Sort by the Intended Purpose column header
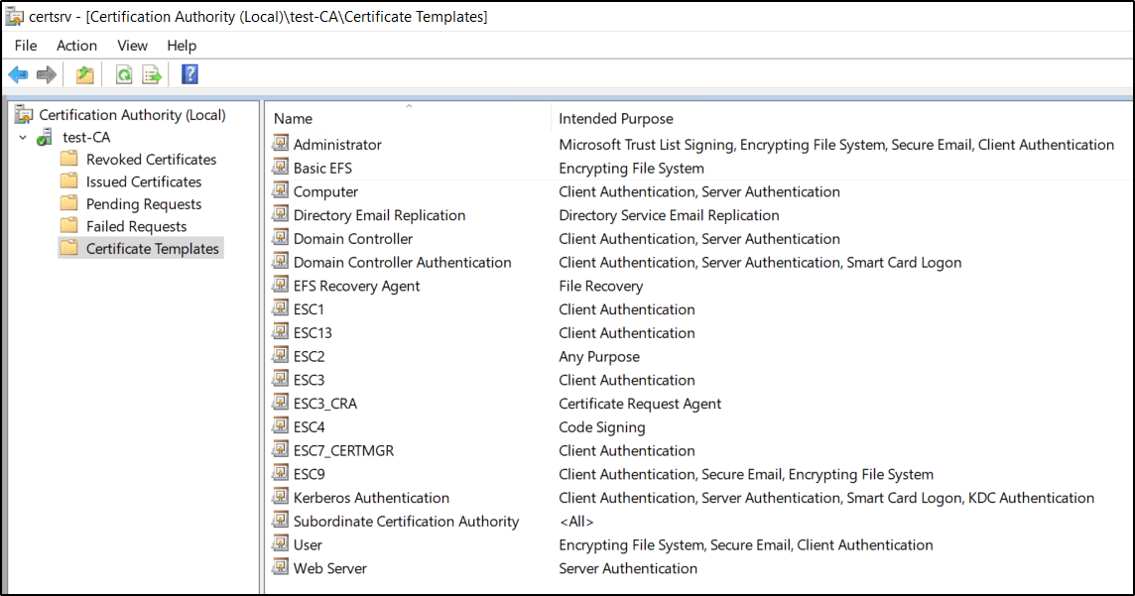Viewport: 1135px width, 596px height. (615, 119)
